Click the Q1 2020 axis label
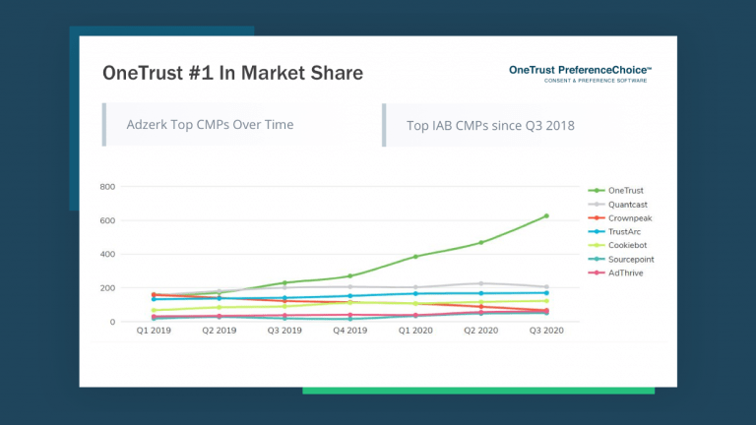The width and height of the screenshot is (756, 425). click(x=415, y=331)
